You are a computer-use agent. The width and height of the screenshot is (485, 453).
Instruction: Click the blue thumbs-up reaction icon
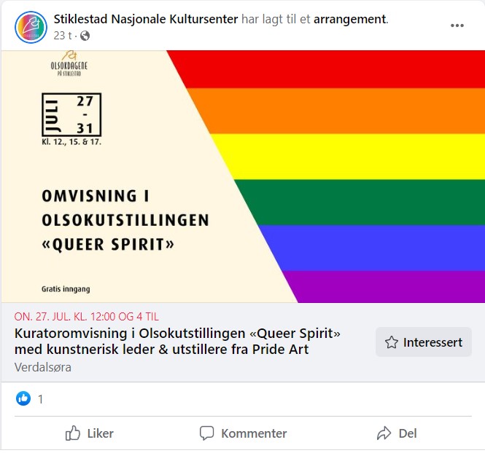(23, 398)
